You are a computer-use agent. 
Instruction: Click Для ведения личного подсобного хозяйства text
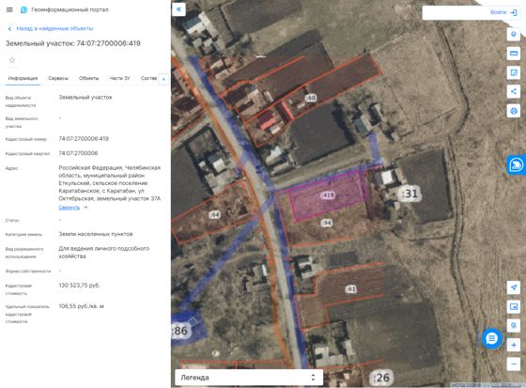[104, 252]
